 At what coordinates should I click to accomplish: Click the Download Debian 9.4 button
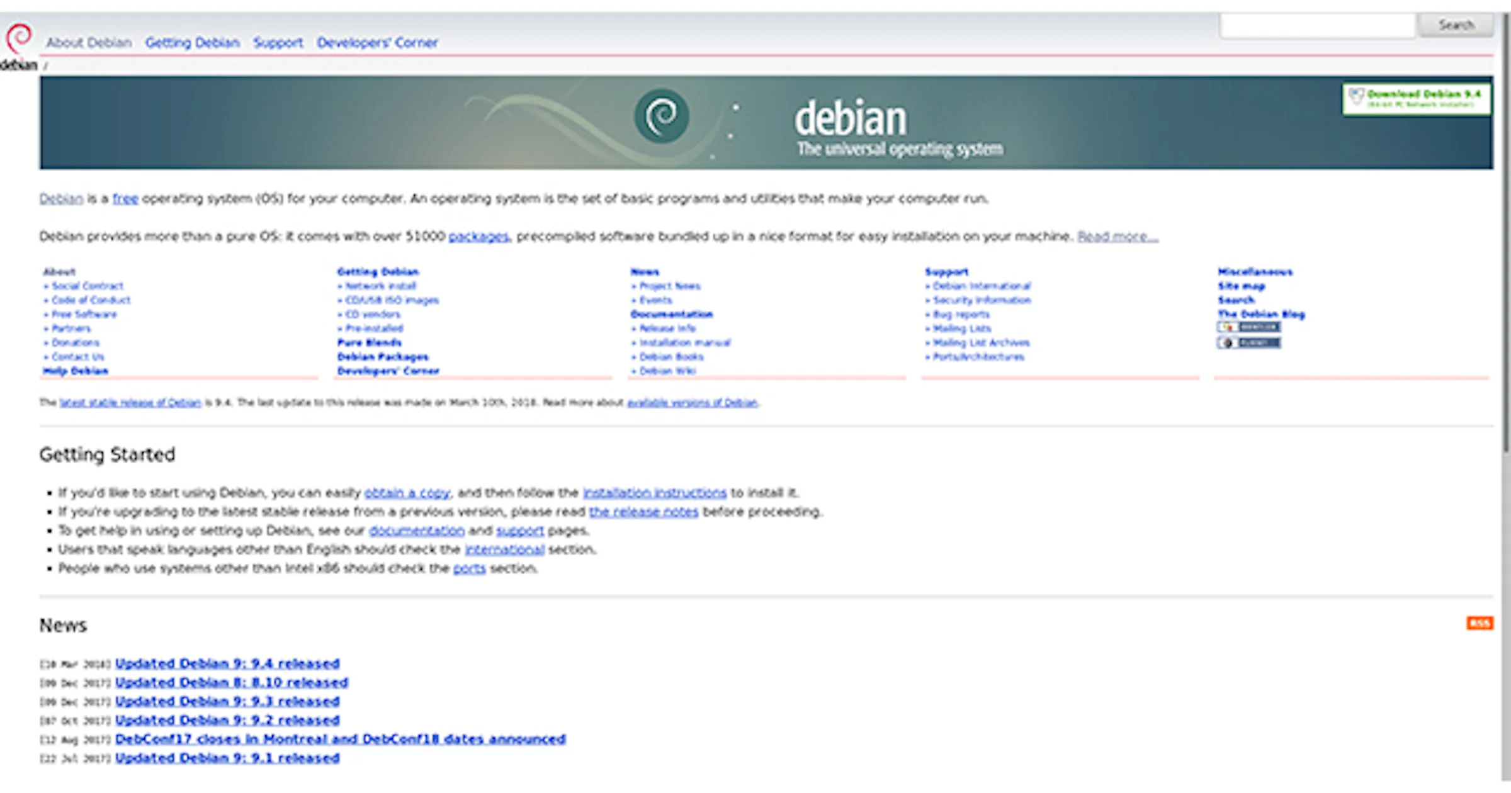point(1417,99)
